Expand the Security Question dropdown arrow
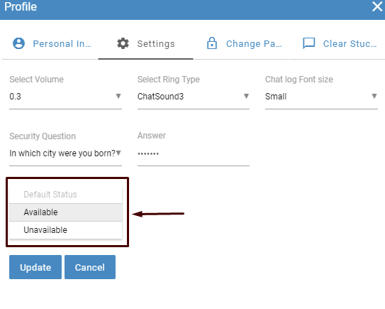Viewport: 385px width, 309px height. point(118,153)
